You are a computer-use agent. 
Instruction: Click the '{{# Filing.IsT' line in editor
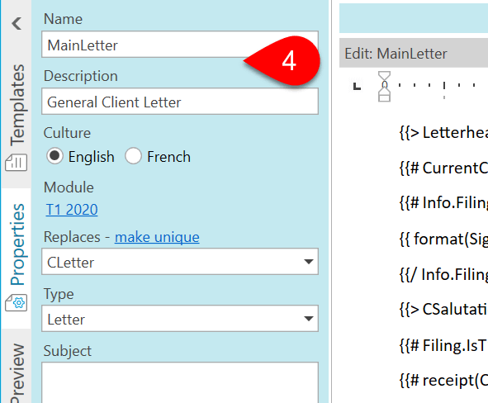(443, 345)
